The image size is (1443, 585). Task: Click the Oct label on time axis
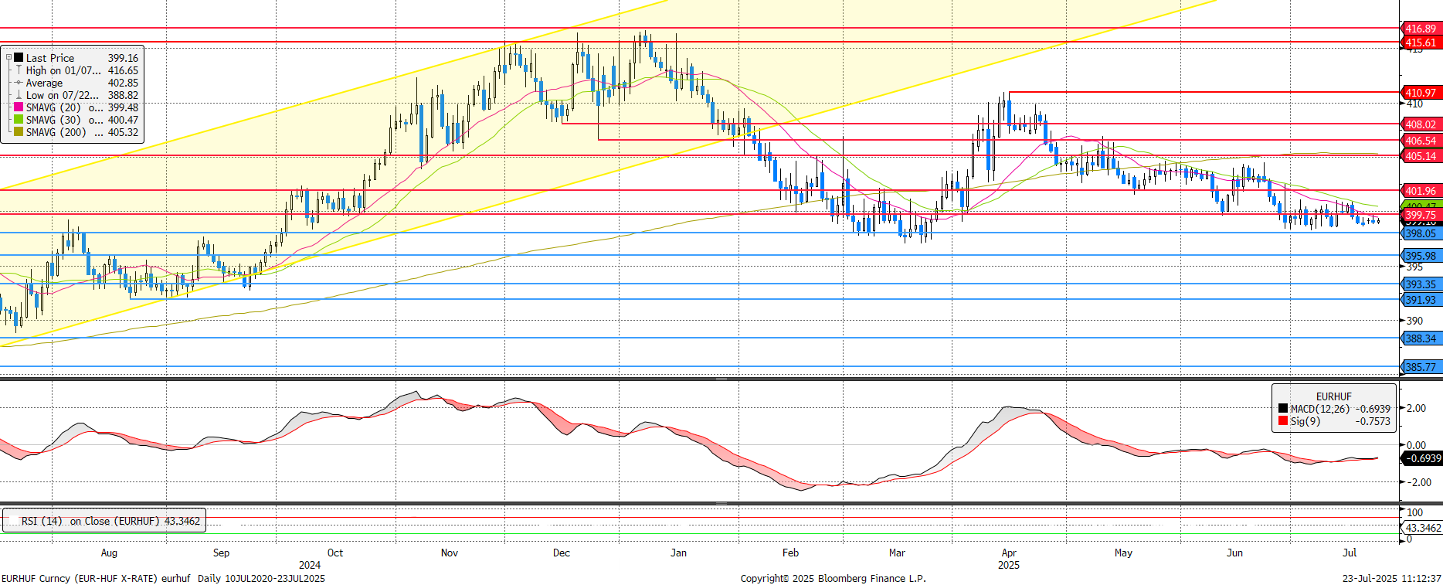click(335, 553)
